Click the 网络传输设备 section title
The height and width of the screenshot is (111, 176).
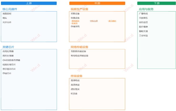(x=79, y=47)
